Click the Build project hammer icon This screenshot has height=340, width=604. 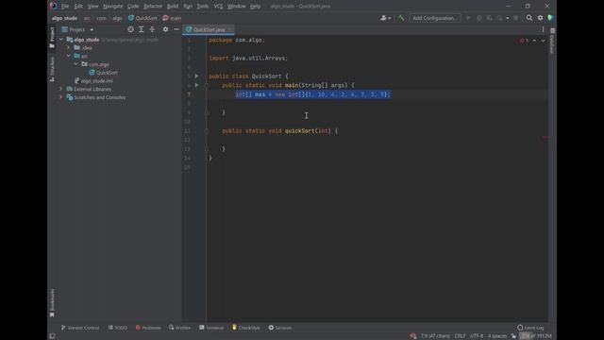(401, 18)
